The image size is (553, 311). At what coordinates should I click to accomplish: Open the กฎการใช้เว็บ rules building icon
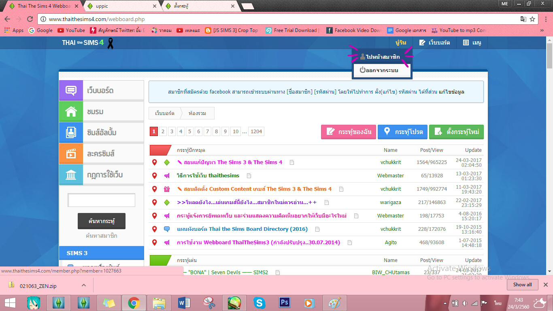tap(71, 175)
